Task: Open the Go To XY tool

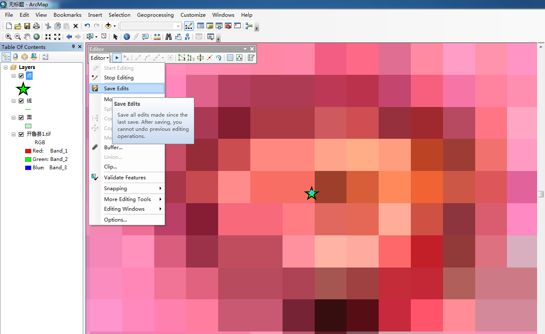Action: pyautogui.click(x=187, y=37)
